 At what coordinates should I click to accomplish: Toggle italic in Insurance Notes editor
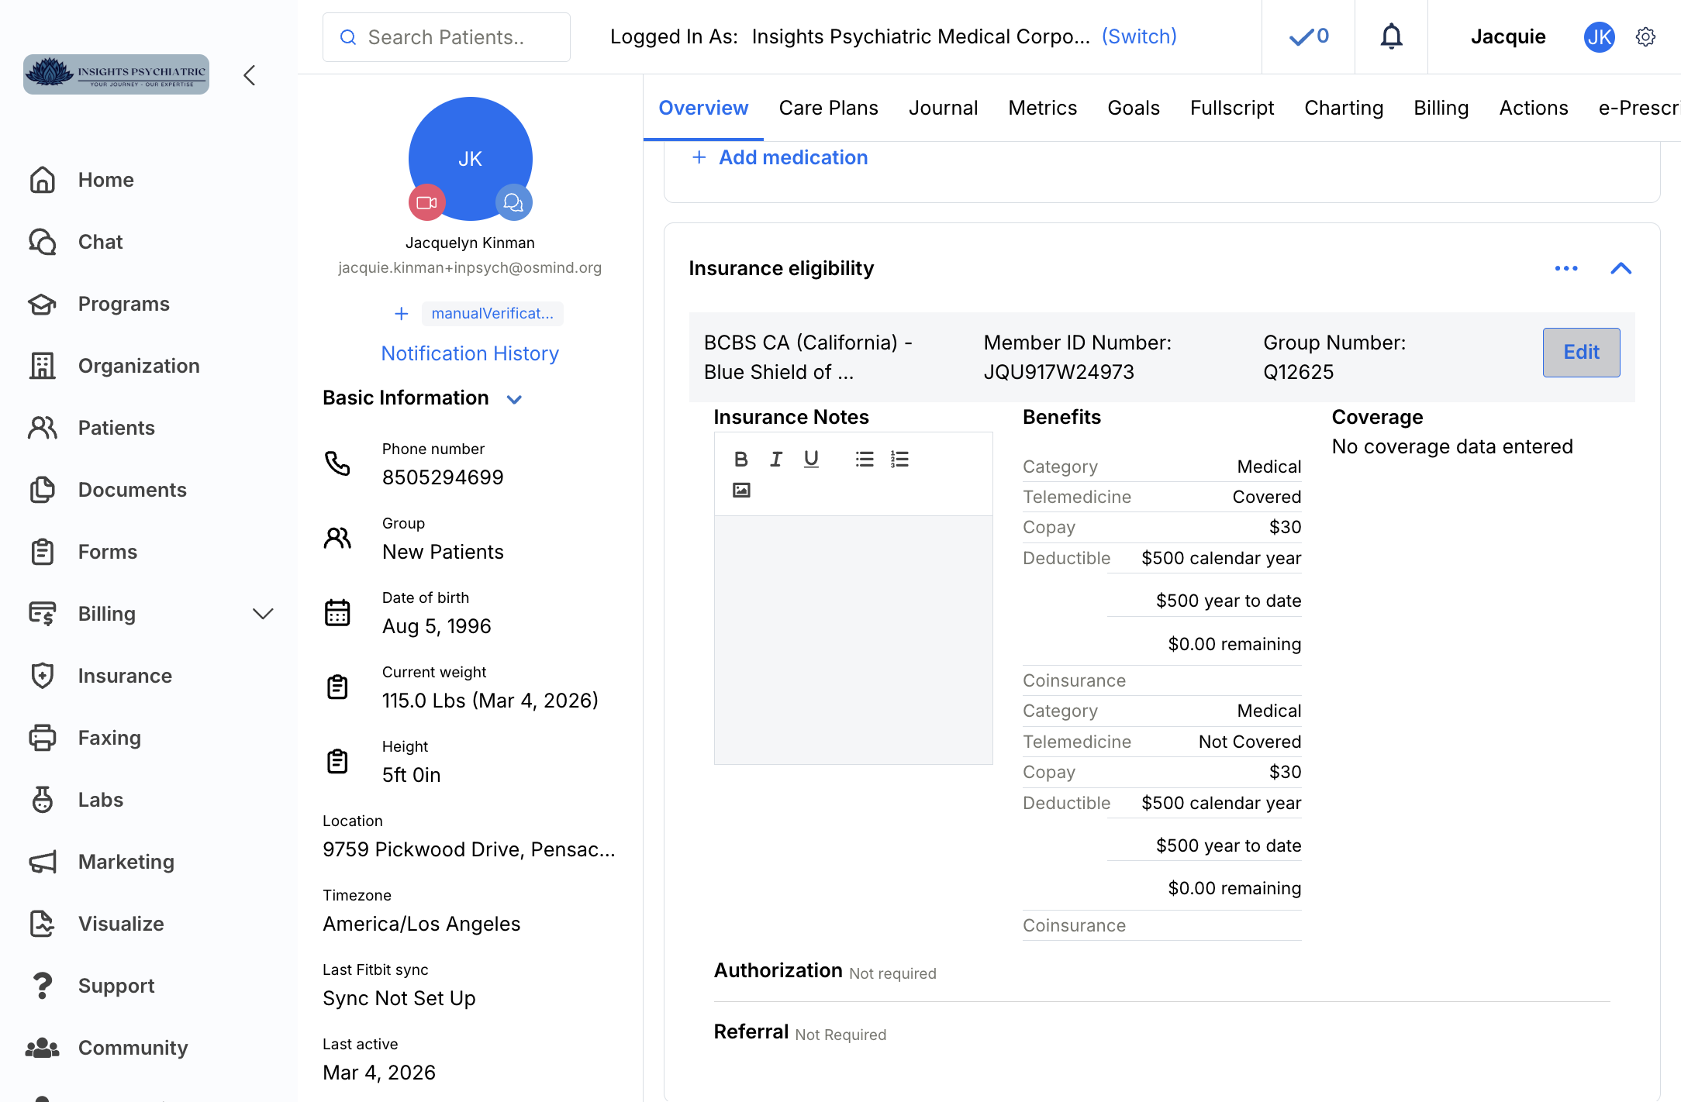coord(775,459)
